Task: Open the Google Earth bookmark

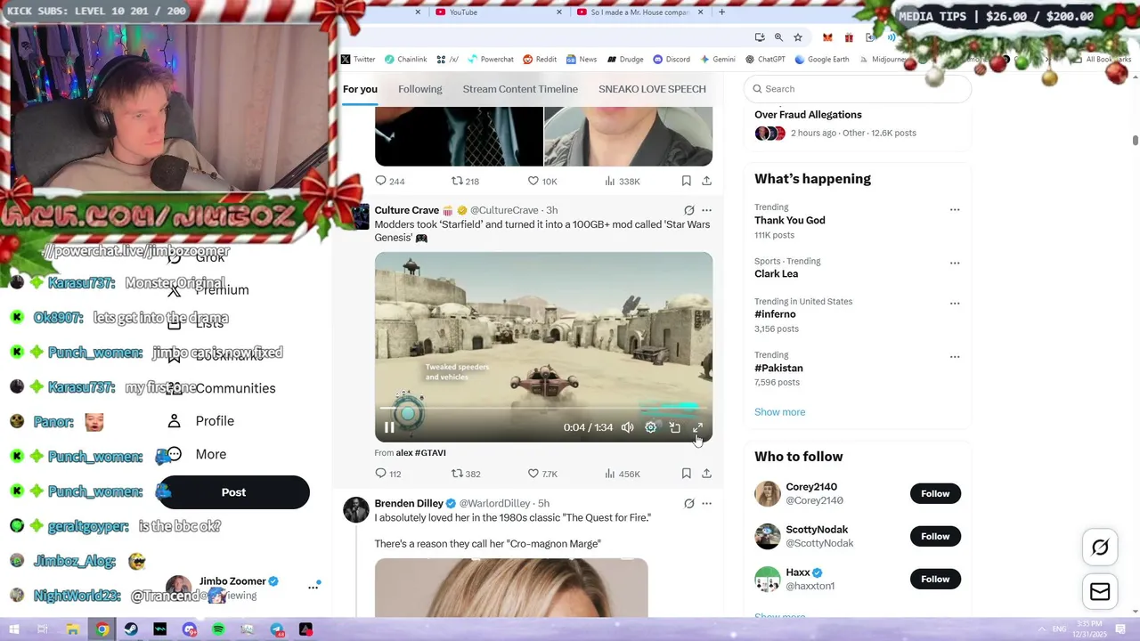Action: [x=822, y=60]
